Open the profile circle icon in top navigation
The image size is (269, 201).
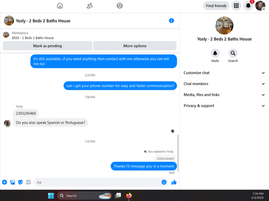pyautogui.click(x=119, y=6)
